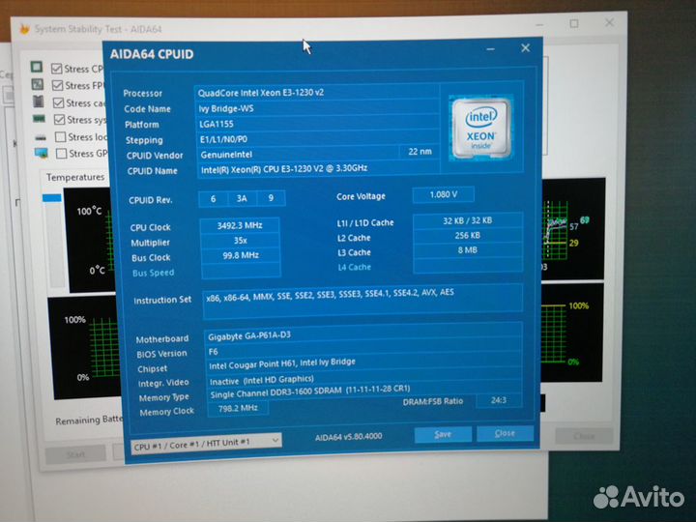Click the BIOS Version F6 value
This screenshot has height=522, width=696.
pyautogui.click(x=363, y=351)
